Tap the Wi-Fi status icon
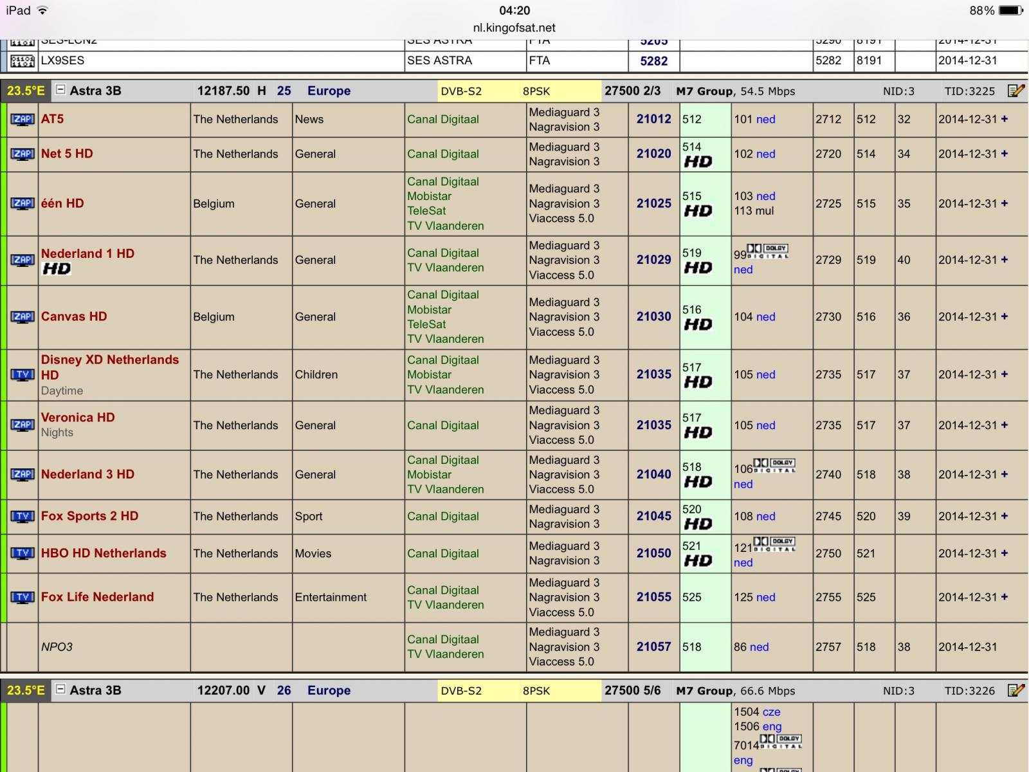This screenshot has width=1029, height=772. pyautogui.click(x=42, y=10)
